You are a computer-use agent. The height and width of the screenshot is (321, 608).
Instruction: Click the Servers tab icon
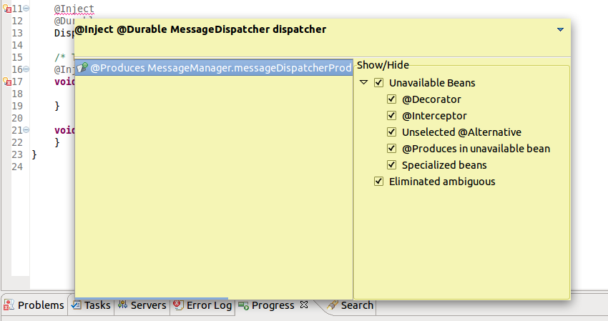tap(122, 305)
